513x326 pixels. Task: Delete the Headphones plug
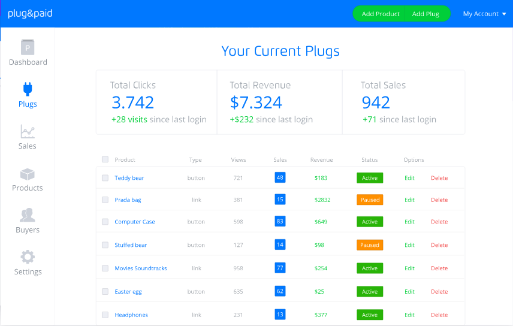(439, 315)
